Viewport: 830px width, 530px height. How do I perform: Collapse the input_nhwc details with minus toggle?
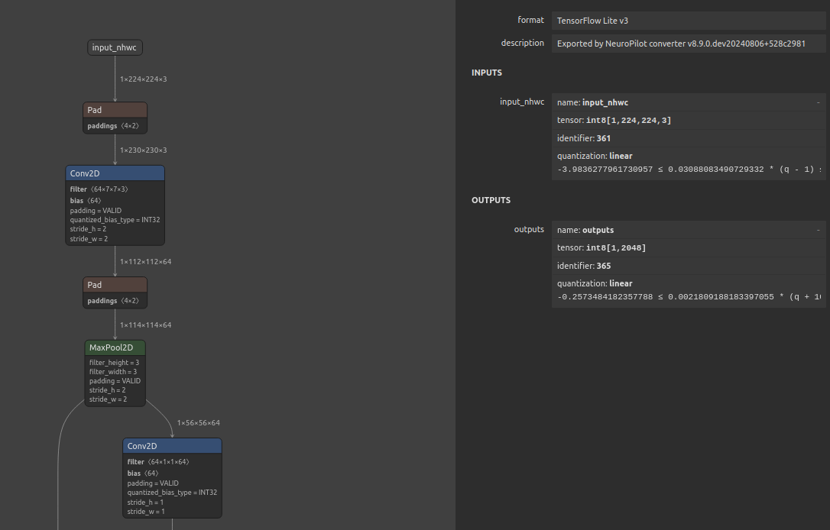click(x=818, y=102)
